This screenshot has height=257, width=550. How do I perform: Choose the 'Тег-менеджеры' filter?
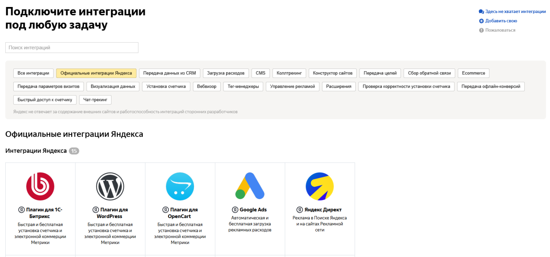243,86
